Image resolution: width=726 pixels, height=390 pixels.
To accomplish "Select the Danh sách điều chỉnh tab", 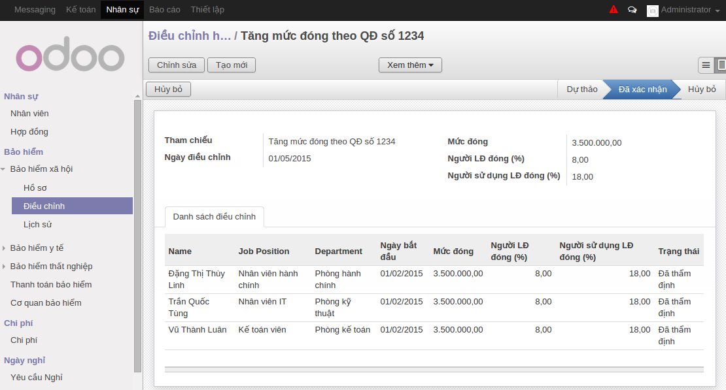I will click(214, 216).
